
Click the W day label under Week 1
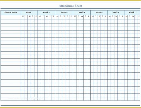30,16
